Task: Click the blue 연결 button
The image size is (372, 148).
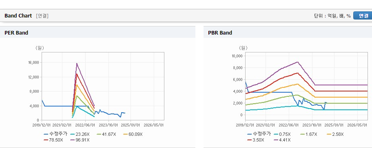Action: pyautogui.click(x=363, y=15)
